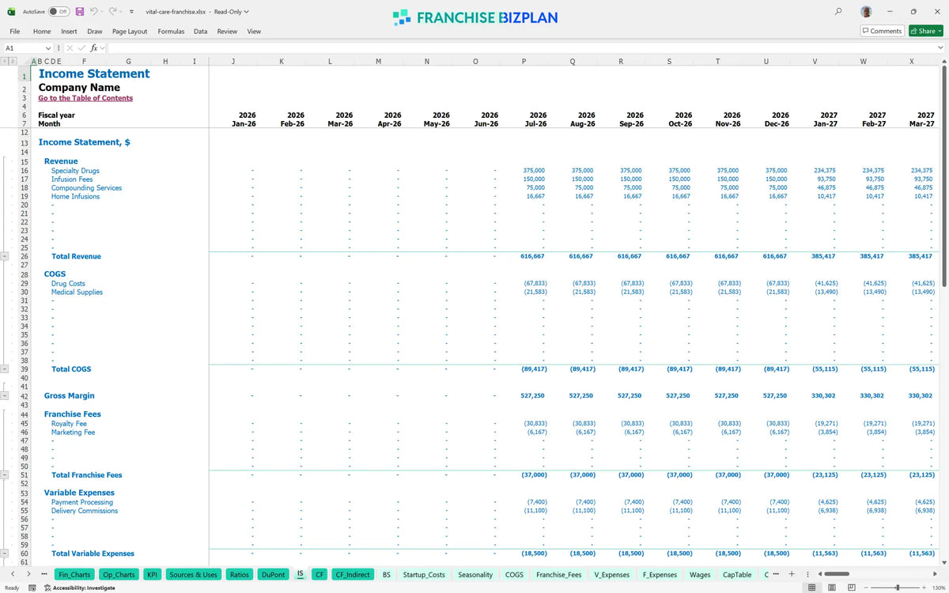
Task: Select Normal view icon in status bar
Action: click(811, 587)
